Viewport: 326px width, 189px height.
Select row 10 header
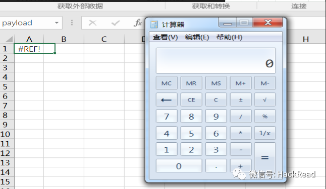(7, 134)
